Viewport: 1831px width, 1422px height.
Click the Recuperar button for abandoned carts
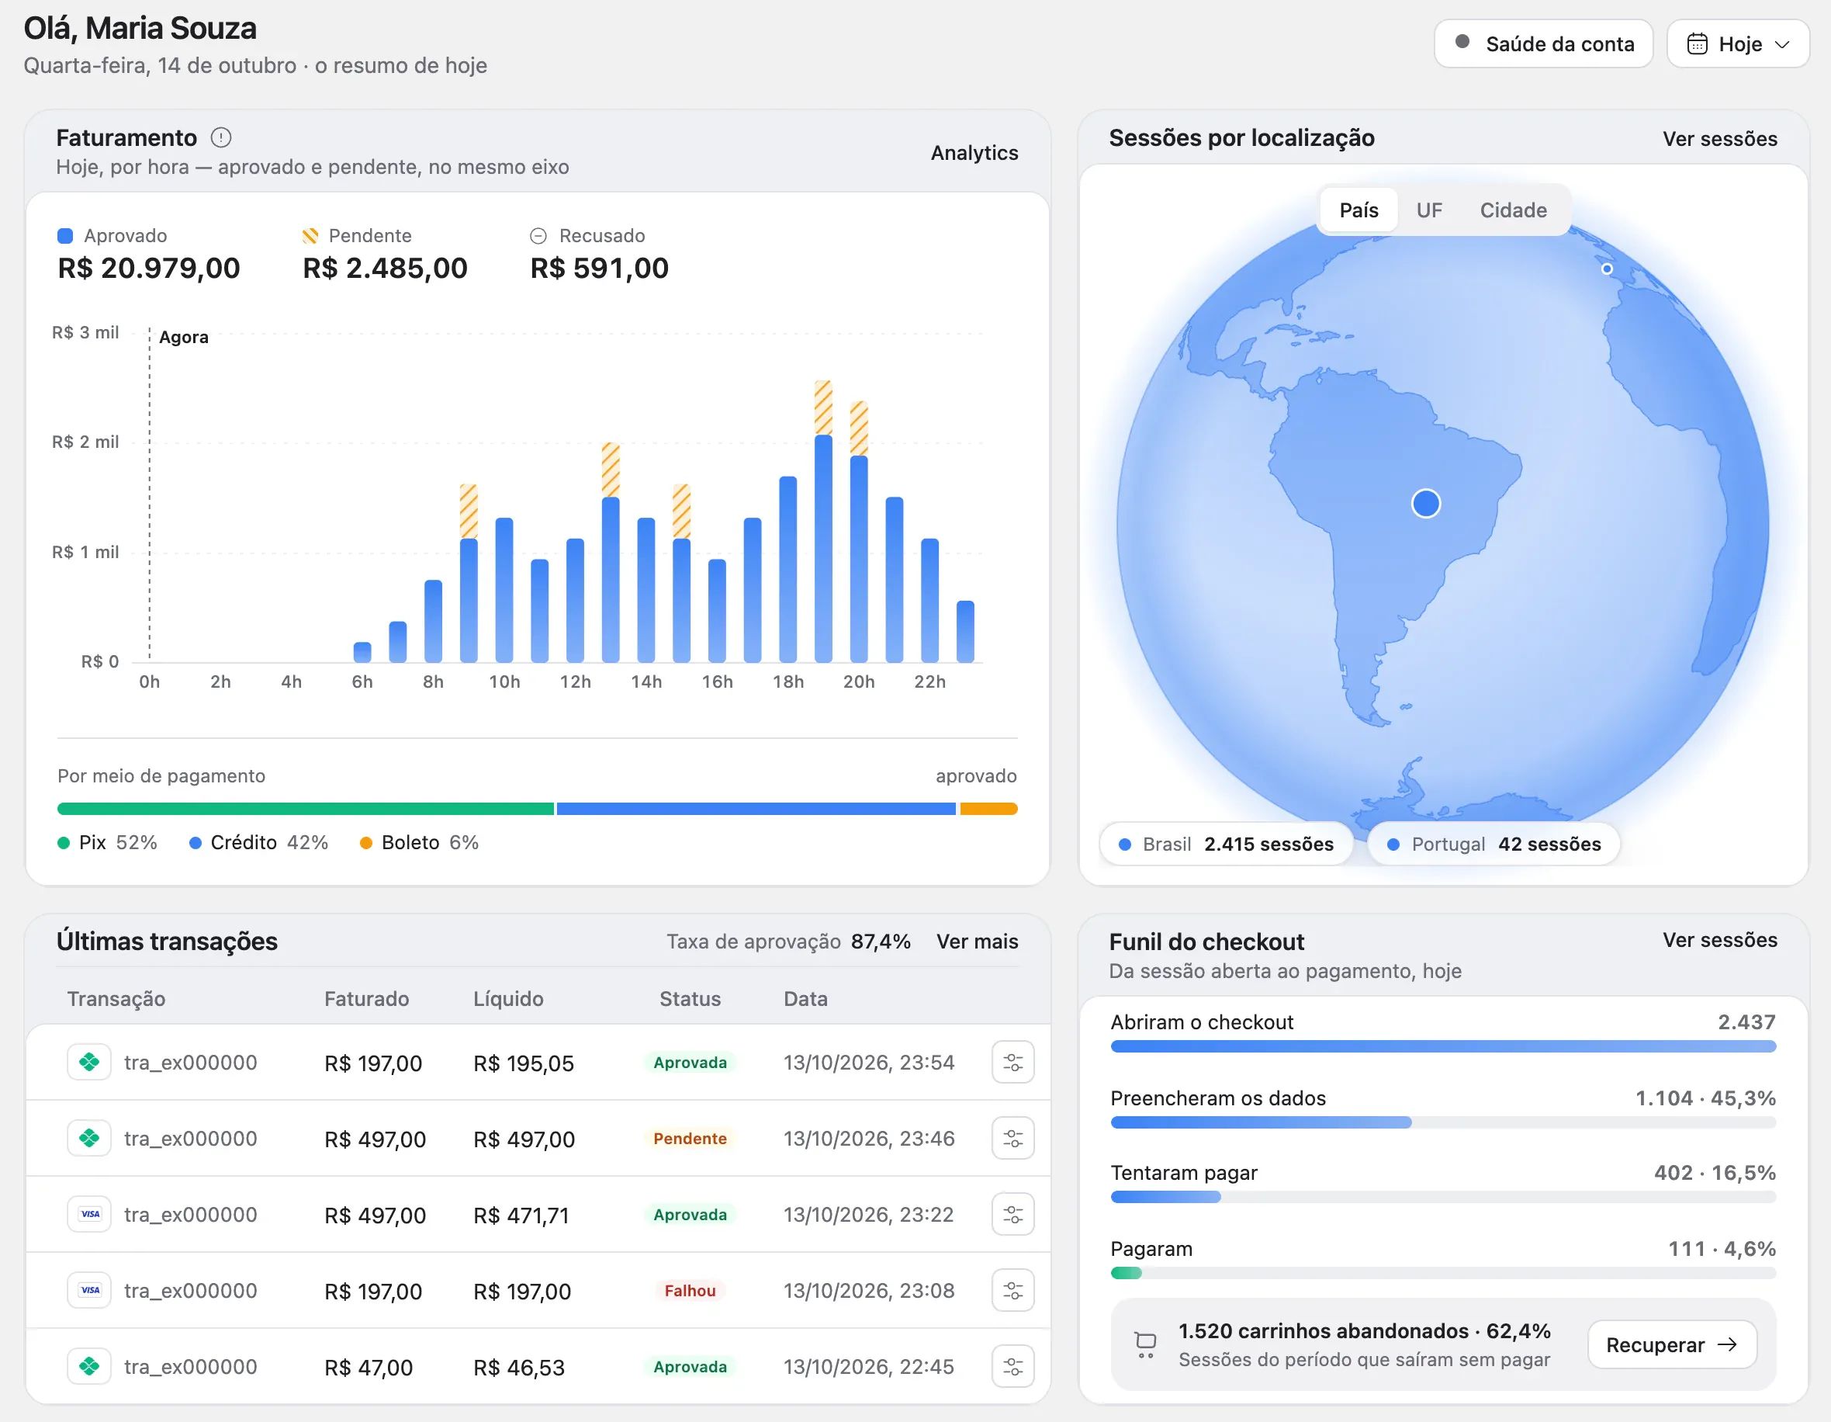click(x=1672, y=1345)
